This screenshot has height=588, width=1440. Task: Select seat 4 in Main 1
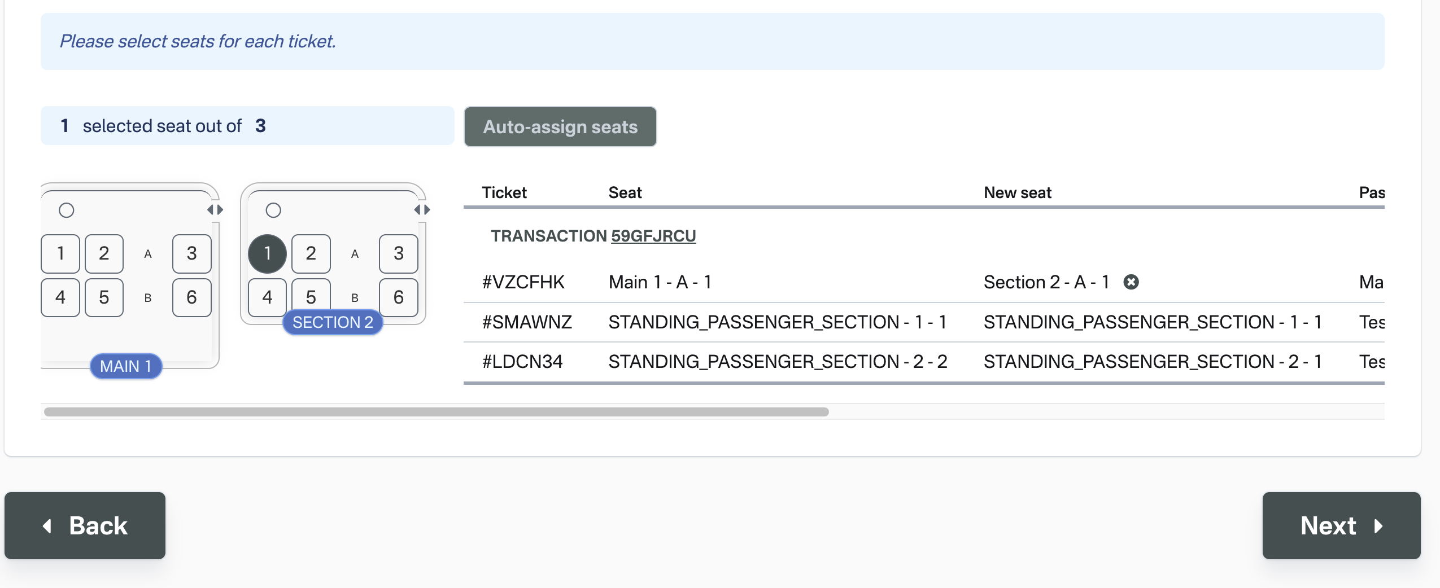pos(60,297)
